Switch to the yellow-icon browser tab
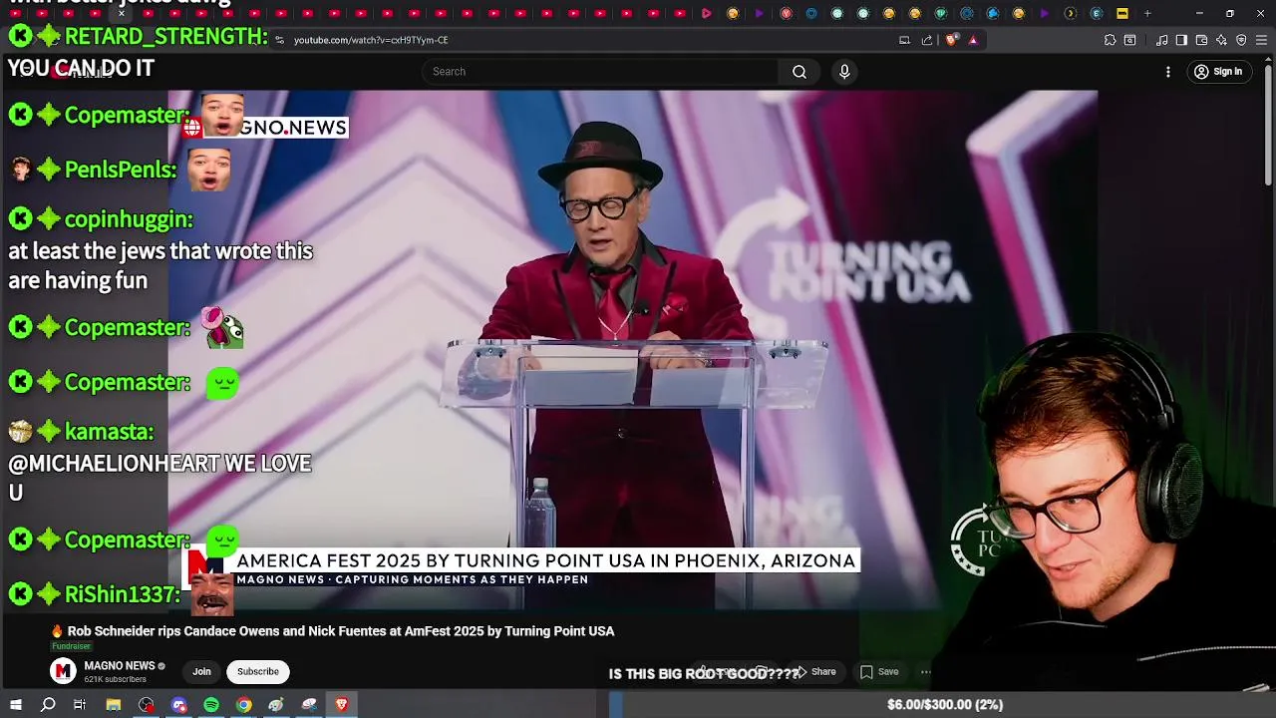The width and height of the screenshot is (1276, 718). (x=1122, y=13)
